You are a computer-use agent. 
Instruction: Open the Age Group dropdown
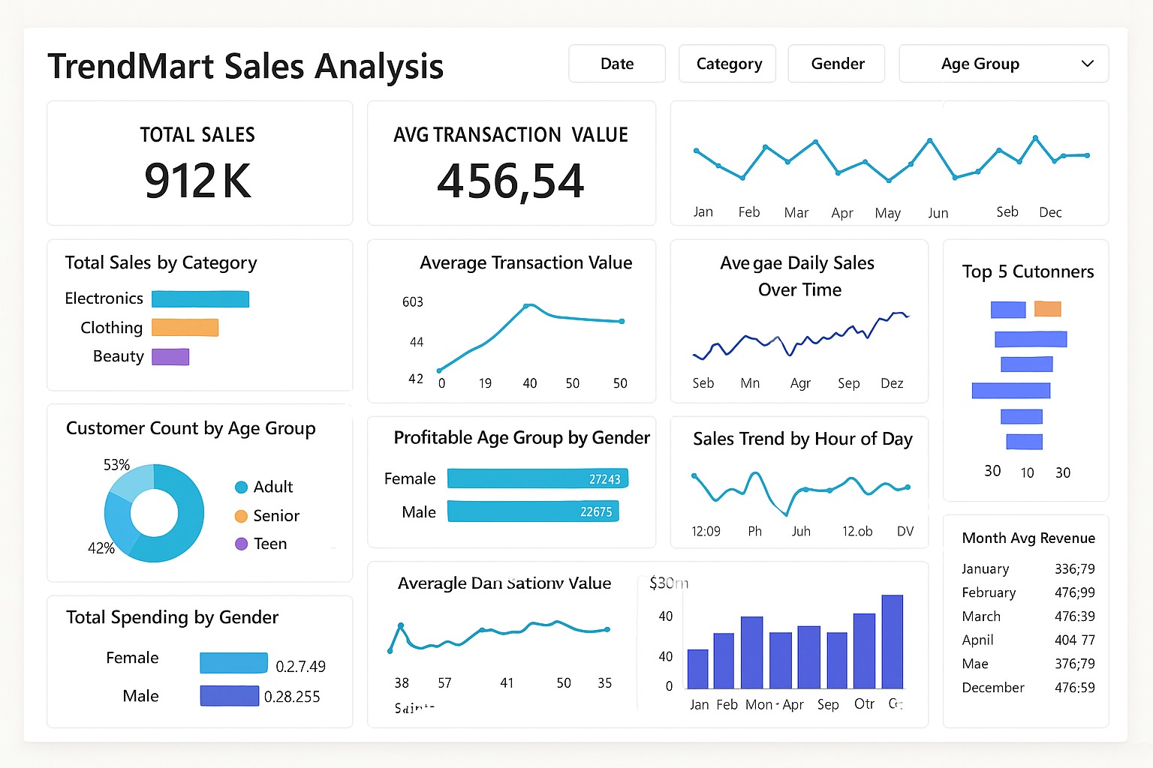click(1003, 64)
